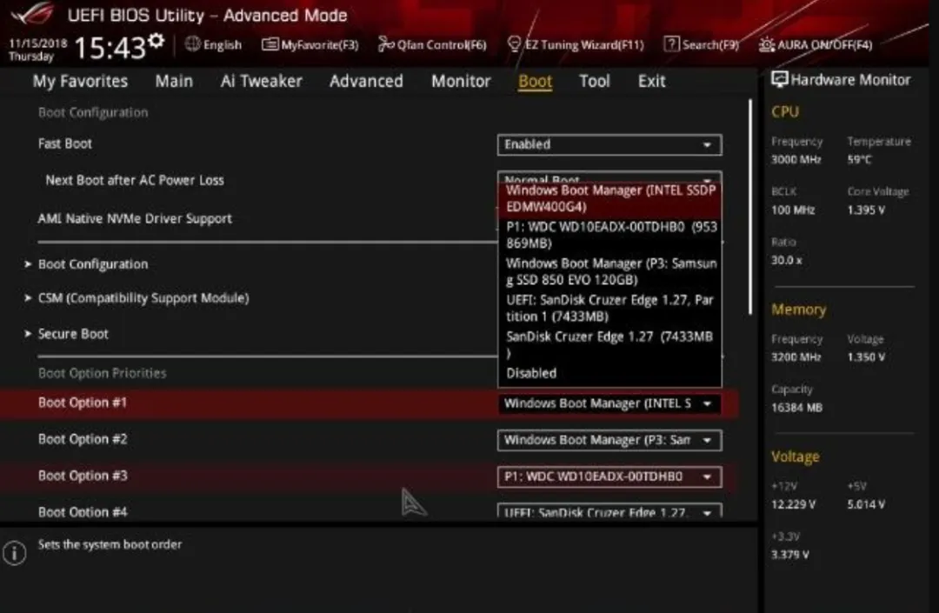Screen dimensions: 939x613
Task: Open the Fast Boot Enabled dropdown
Action: [609, 144]
